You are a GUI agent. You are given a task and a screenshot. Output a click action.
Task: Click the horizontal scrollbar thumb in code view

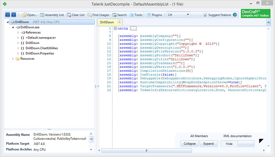146,150
